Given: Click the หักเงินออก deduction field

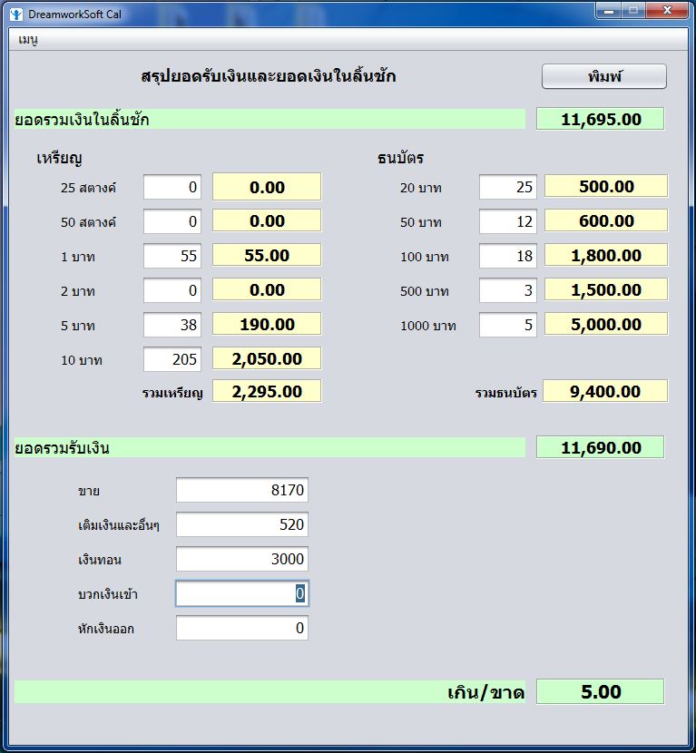Looking at the screenshot, I should (x=242, y=628).
